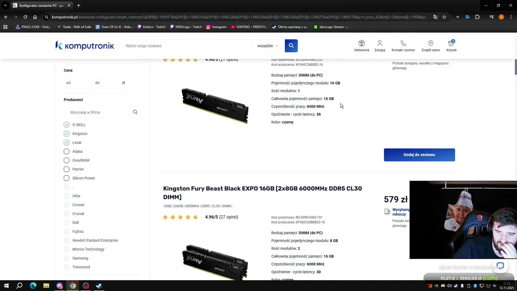Open Instagram bookmark
Image resolution: width=517 pixels, height=291 pixels.
click(216, 27)
